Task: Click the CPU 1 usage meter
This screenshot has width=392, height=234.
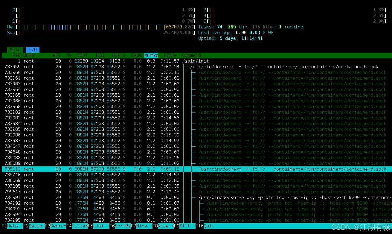Action: coord(104,16)
